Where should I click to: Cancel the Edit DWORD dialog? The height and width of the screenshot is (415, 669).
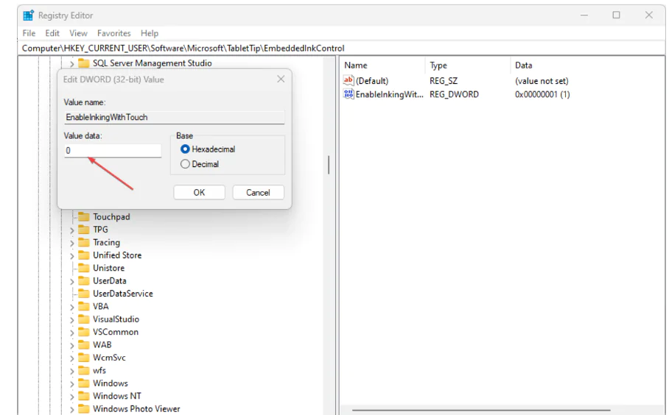pos(258,193)
